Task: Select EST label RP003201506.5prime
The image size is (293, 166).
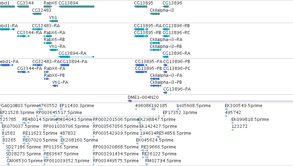Action: point(116,120)
